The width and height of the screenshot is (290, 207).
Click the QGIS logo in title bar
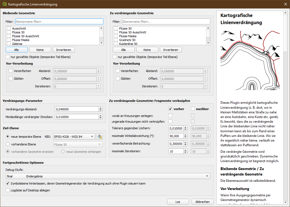(x=4, y=4)
